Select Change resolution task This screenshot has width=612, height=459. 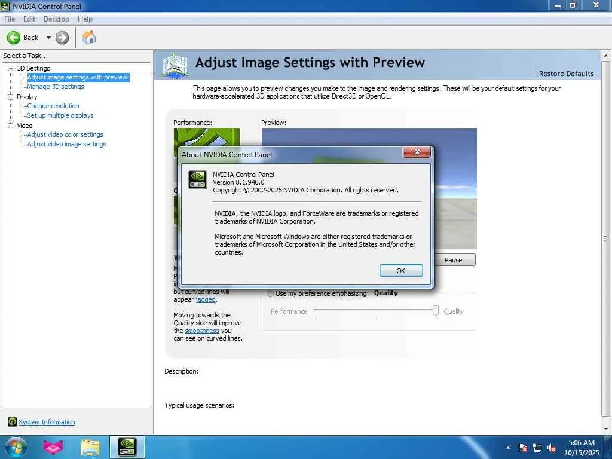53,106
